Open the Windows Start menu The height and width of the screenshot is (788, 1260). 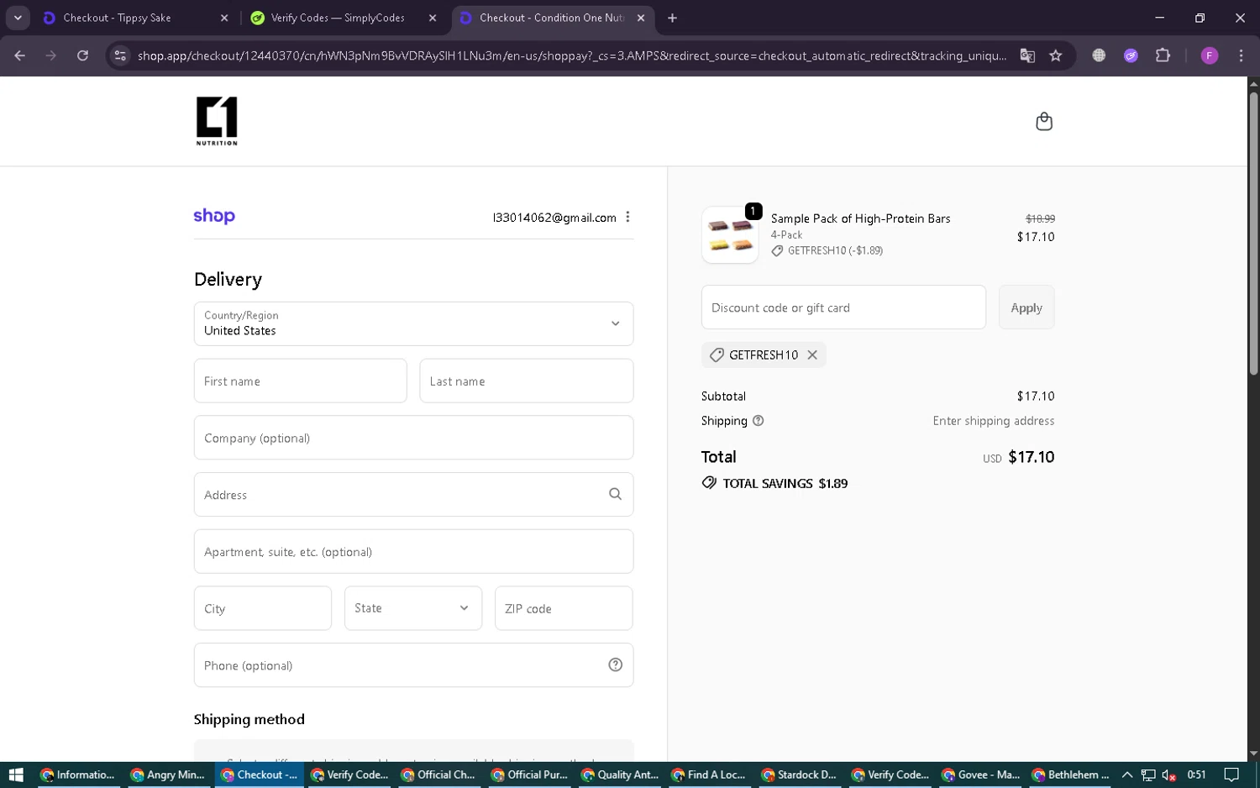coord(16,775)
